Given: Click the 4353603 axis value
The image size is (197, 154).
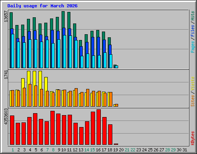Looking at the screenshot, I should click(6, 117).
